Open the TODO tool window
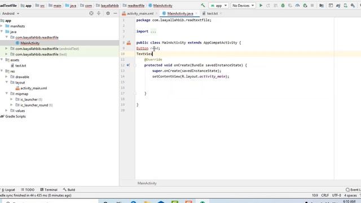 [x=28, y=189]
